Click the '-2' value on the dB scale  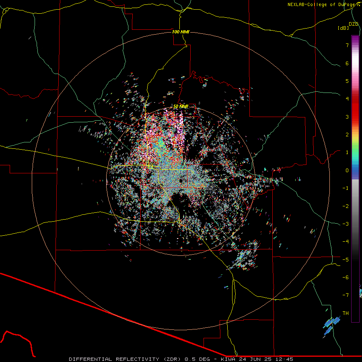pyautogui.click(x=346, y=206)
